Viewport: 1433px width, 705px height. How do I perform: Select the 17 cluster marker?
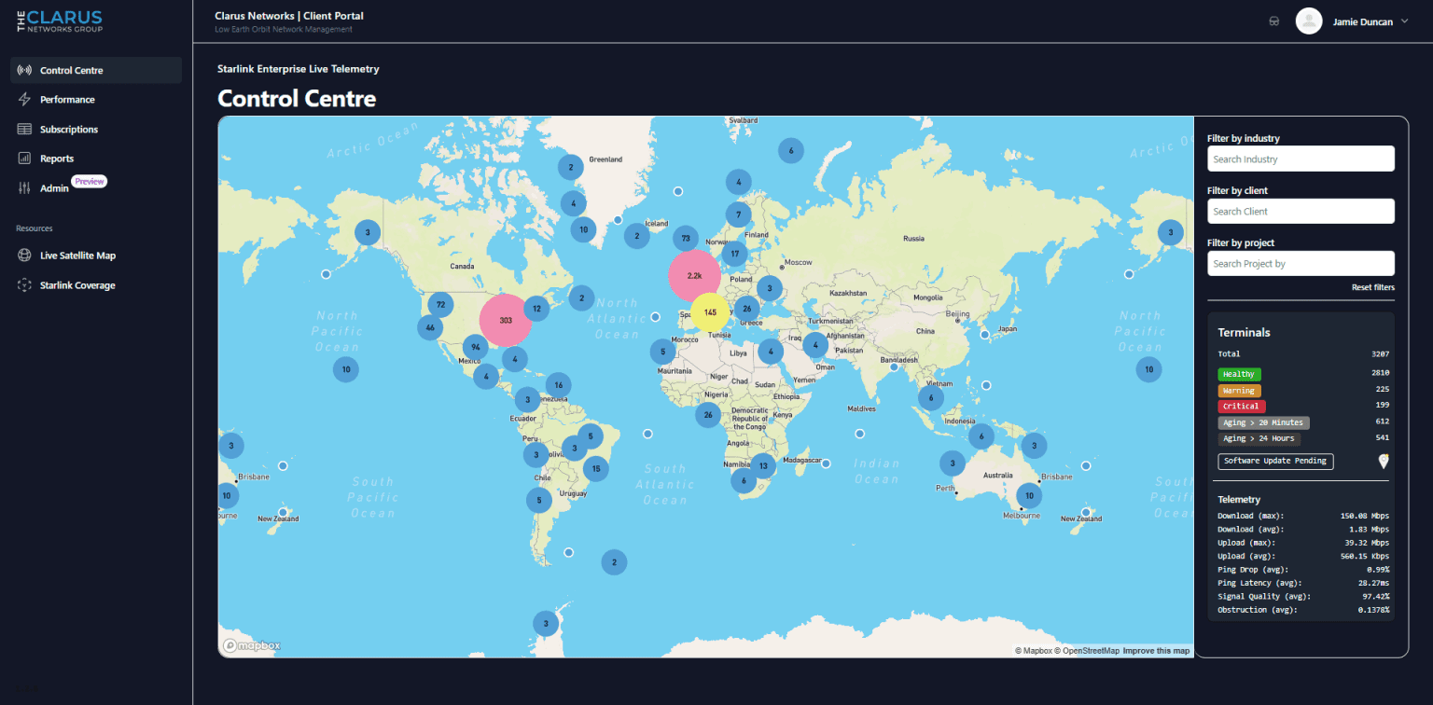(x=735, y=254)
